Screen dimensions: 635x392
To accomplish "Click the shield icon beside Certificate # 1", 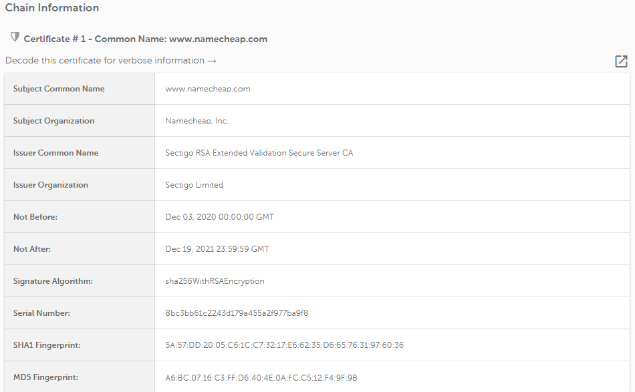I will coord(15,37).
